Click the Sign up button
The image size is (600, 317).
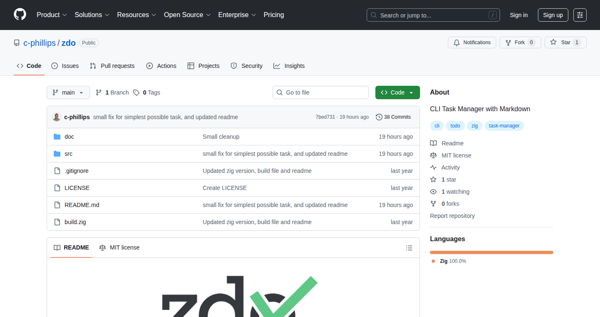click(553, 15)
